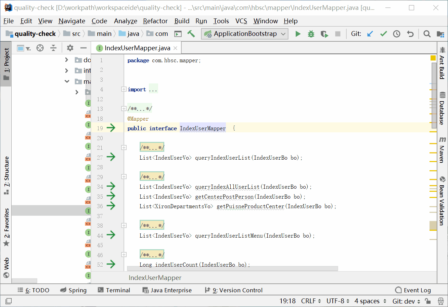Open the 6: TODO tool window
The image size is (448, 307).
click(33, 290)
